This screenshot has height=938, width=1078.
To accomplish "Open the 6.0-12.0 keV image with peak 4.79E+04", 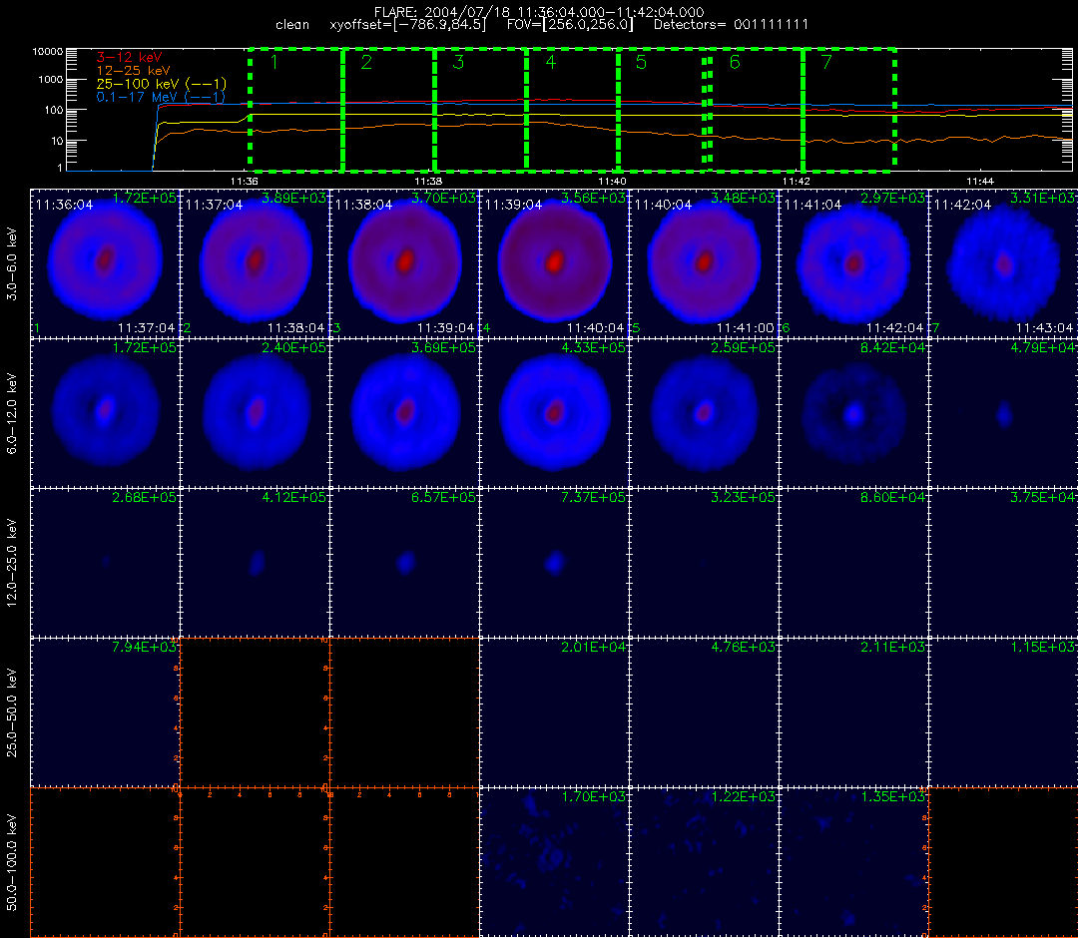I will (x=1004, y=414).
